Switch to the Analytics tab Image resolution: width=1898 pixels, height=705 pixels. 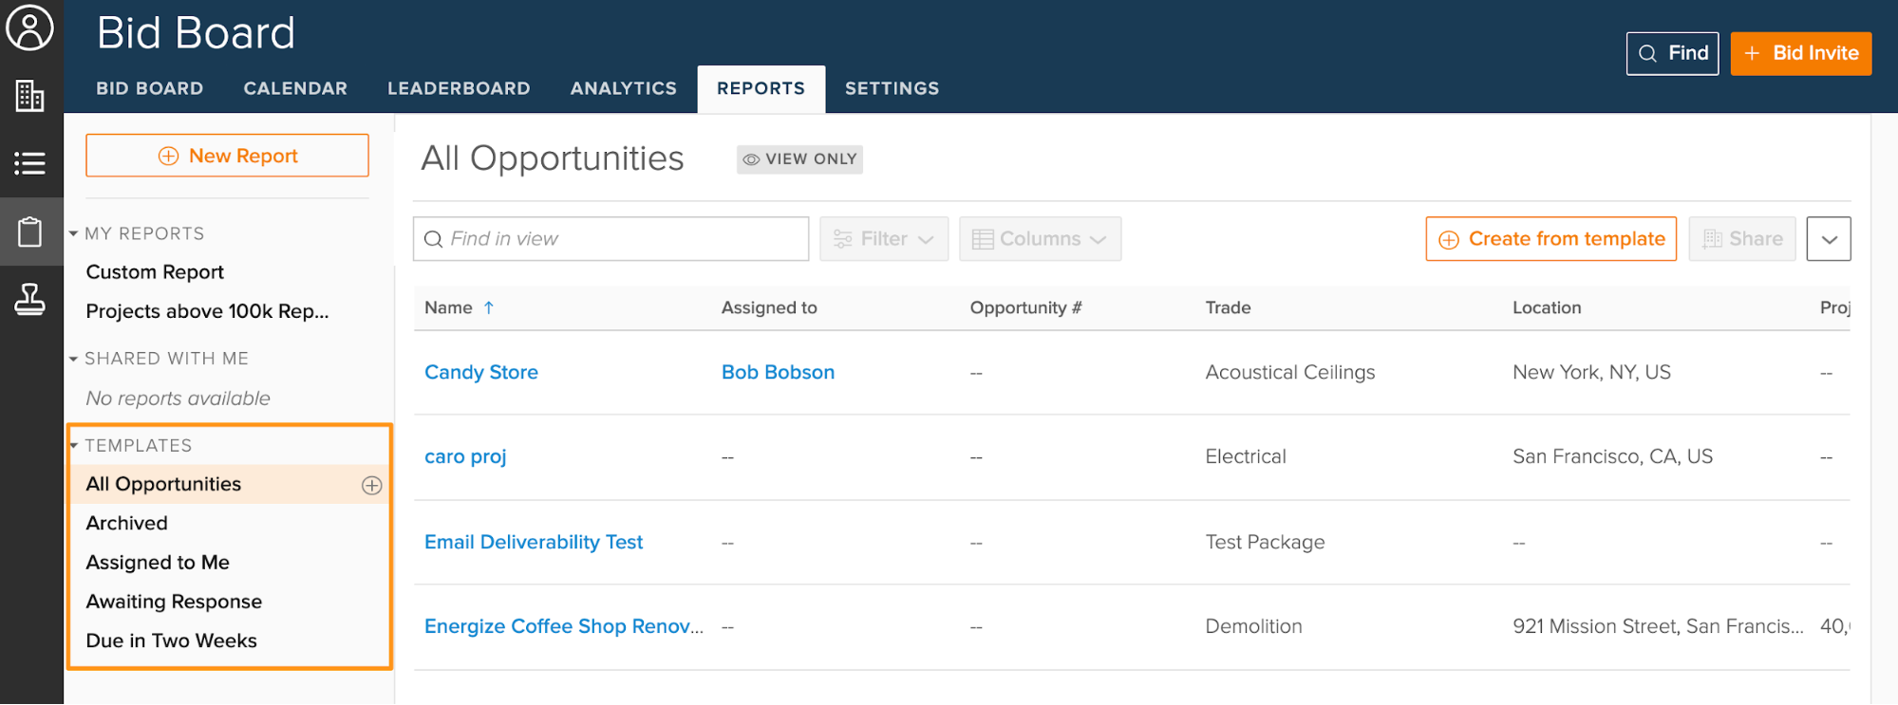[623, 88]
